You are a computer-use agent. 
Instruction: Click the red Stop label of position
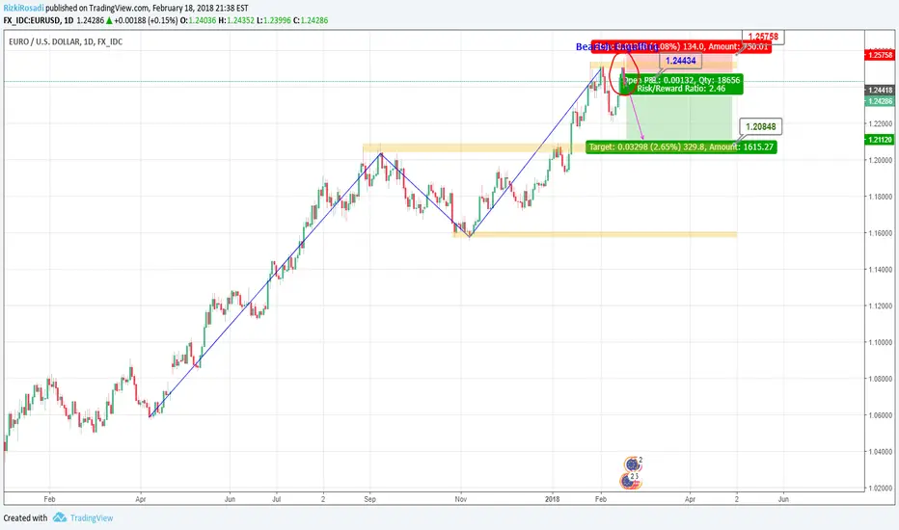click(681, 46)
